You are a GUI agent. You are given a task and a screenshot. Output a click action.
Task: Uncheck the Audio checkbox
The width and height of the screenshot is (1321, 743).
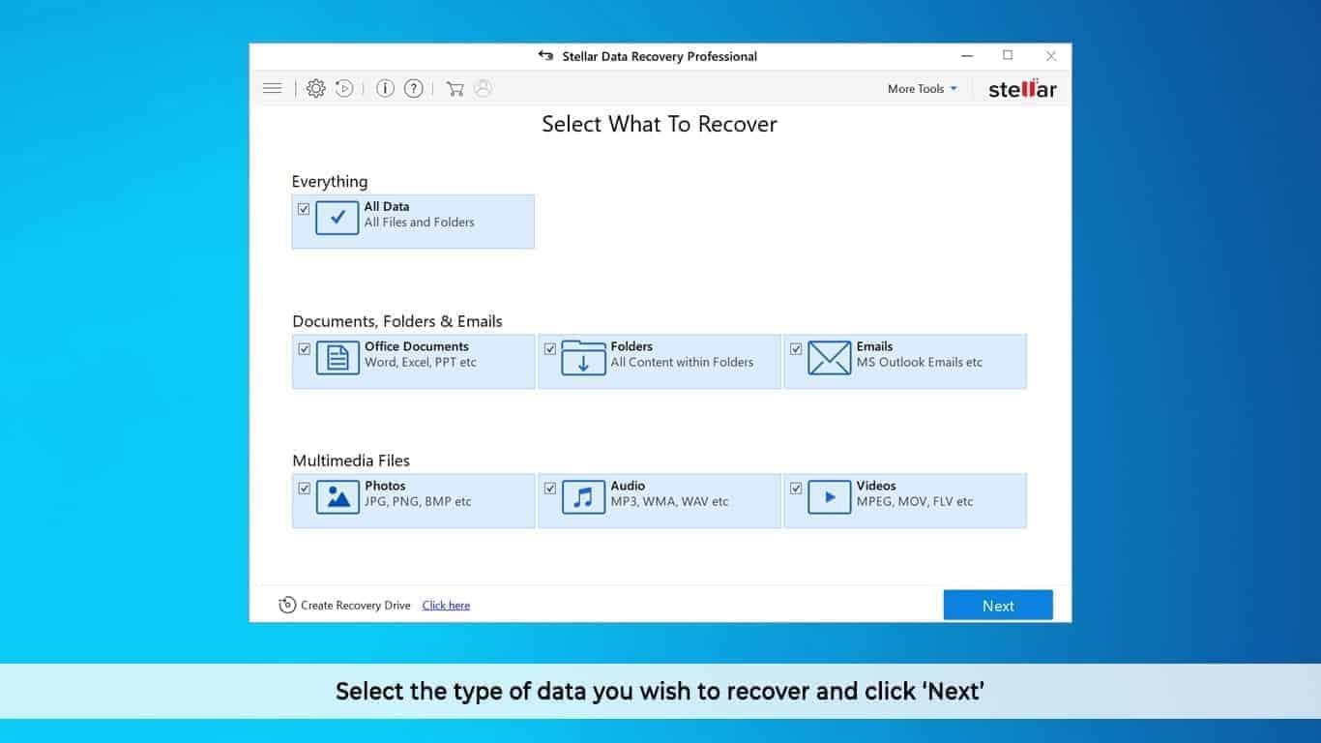click(x=550, y=488)
